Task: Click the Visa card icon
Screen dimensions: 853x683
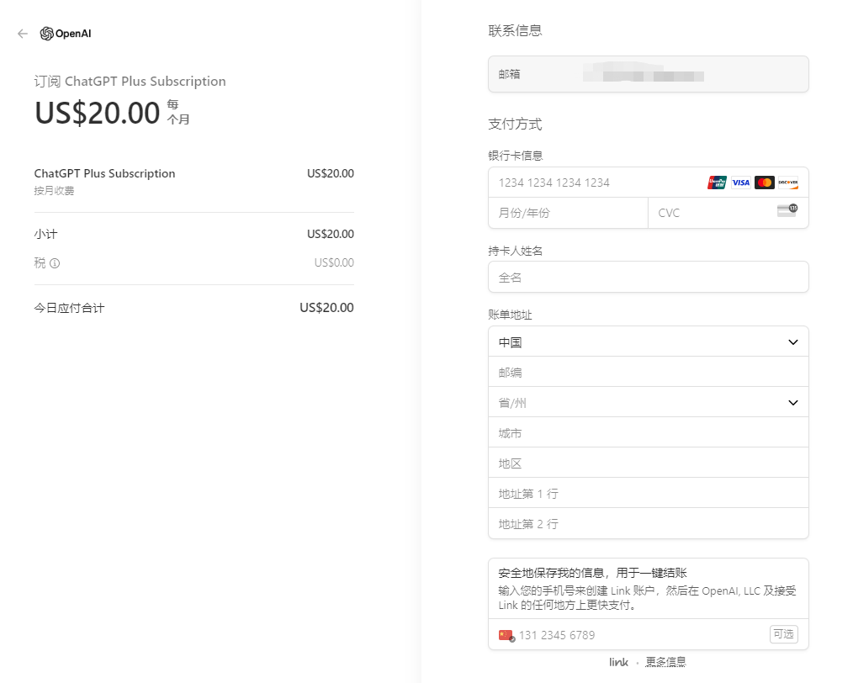Action: coord(740,183)
